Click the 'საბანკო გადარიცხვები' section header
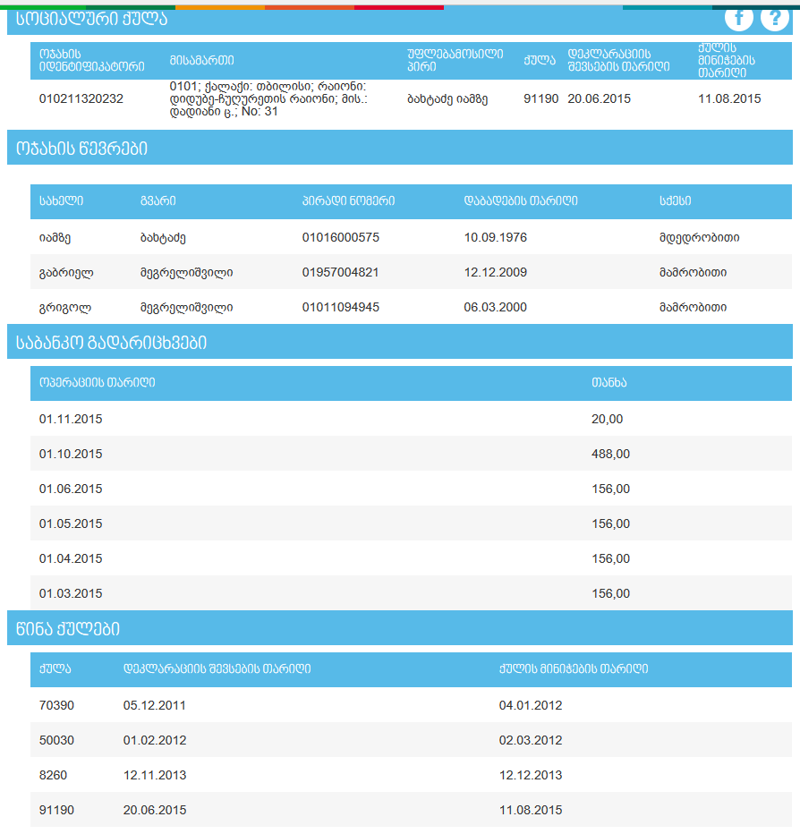Image resolution: width=800 pixels, height=834 pixels. [x=111, y=342]
